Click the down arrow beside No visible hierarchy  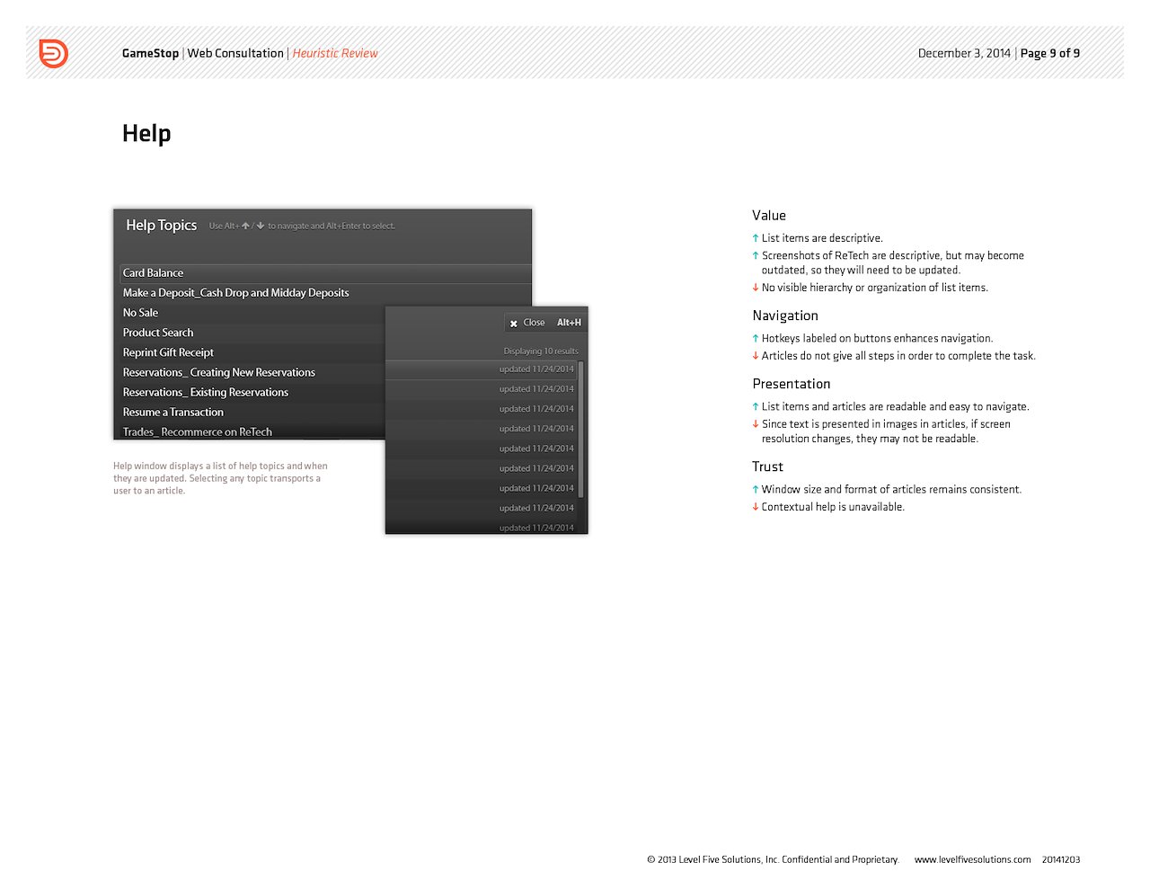pos(756,288)
